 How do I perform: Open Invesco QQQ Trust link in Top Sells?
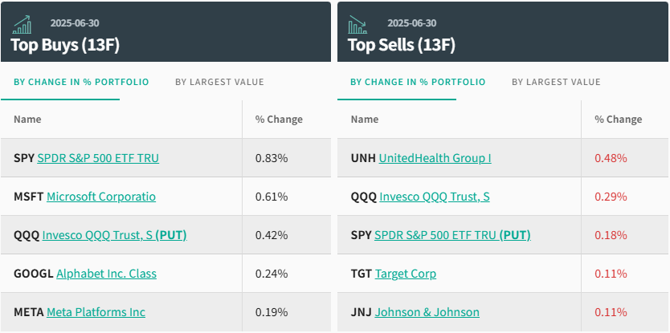tap(435, 197)
